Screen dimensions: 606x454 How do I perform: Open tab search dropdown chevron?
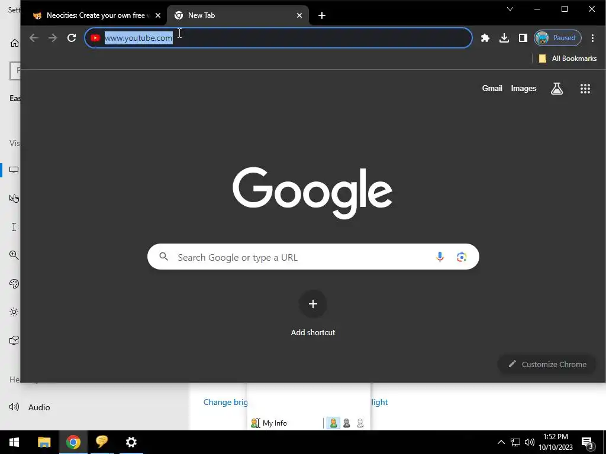point(510,9)
